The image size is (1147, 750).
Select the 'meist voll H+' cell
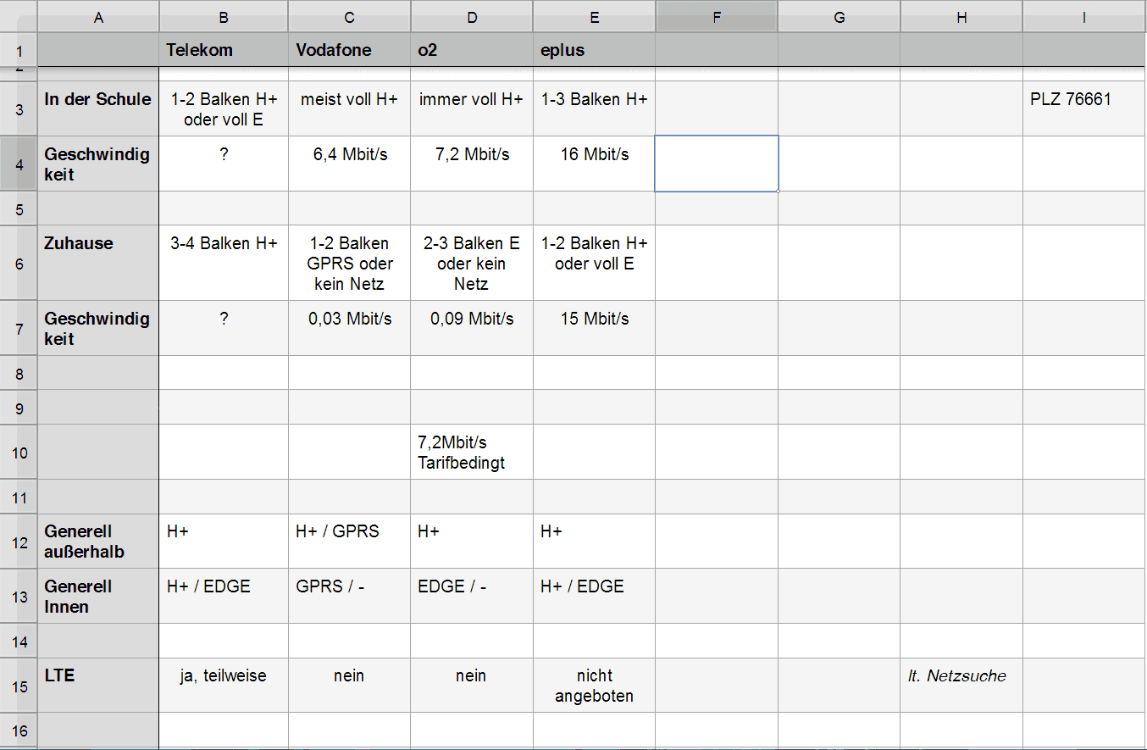click(349, 109)
